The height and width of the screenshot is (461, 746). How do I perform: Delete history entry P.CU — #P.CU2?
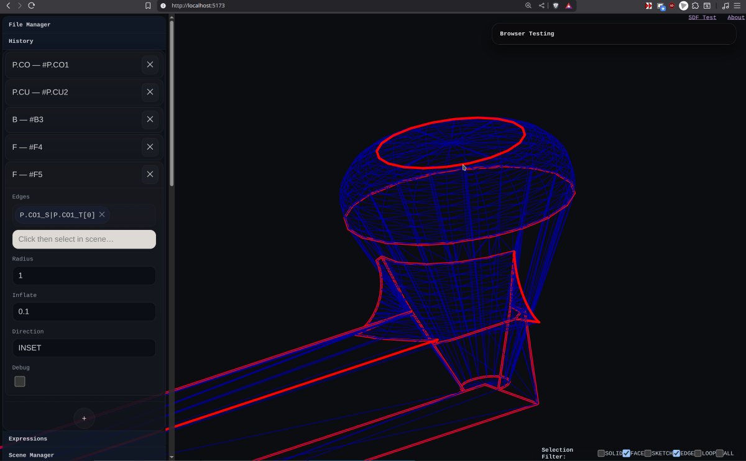[x=150, y=92]
